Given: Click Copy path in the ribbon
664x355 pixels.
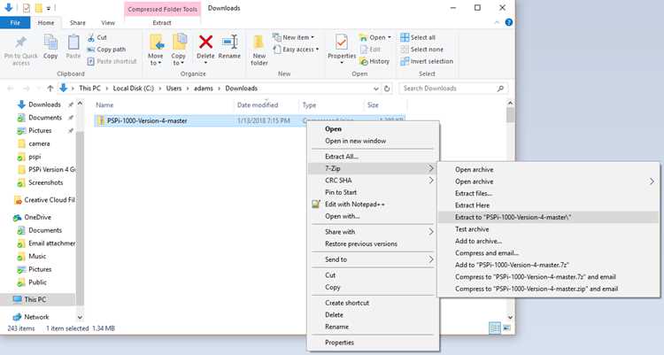Looking at the screenshot, I should click(x=106, y=50).
